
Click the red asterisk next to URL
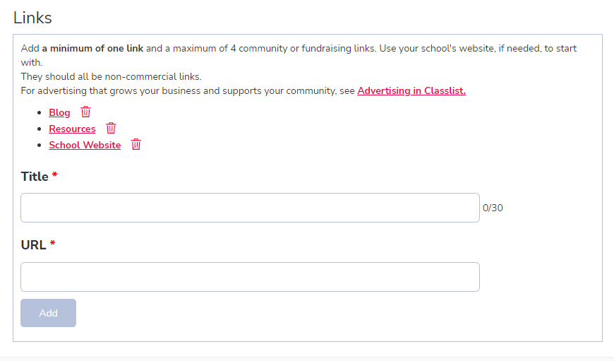52,244
